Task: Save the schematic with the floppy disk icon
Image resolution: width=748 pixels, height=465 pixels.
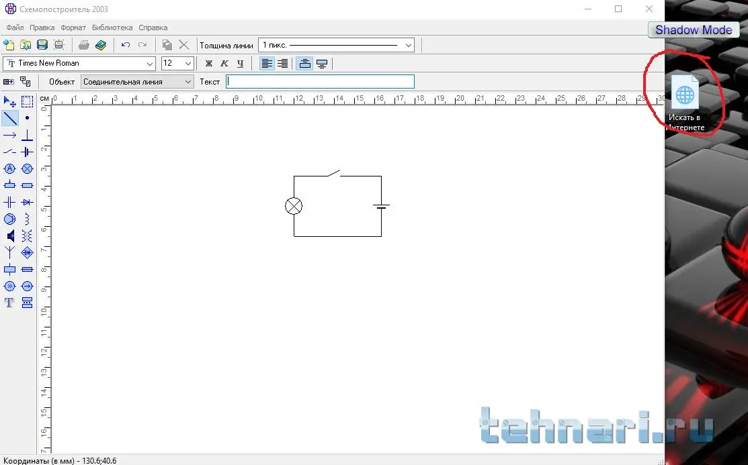Action: tap(42, 45)
